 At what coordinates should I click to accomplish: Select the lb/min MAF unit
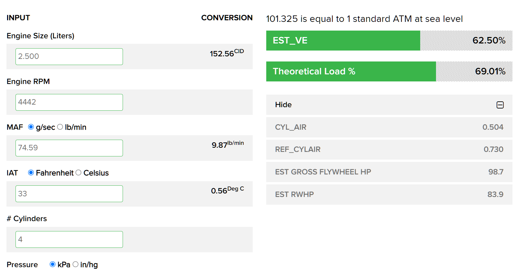pyautogui.click(x=60, y=127)
